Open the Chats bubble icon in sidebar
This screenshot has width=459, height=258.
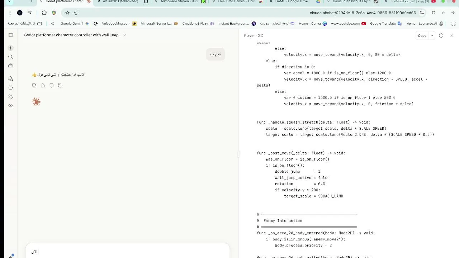click(x=10, y=79)
